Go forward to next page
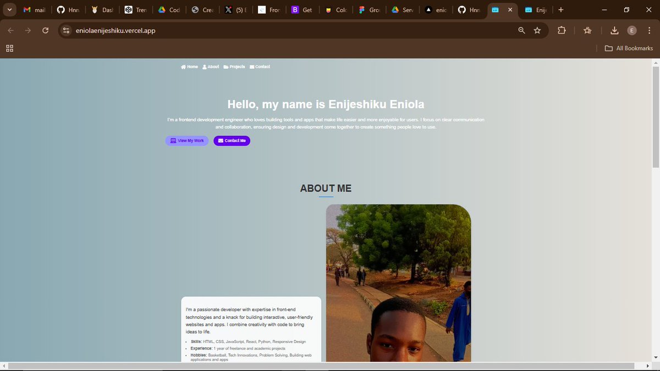660x371 pixels. pyautogui.click(x=28, y=30)
